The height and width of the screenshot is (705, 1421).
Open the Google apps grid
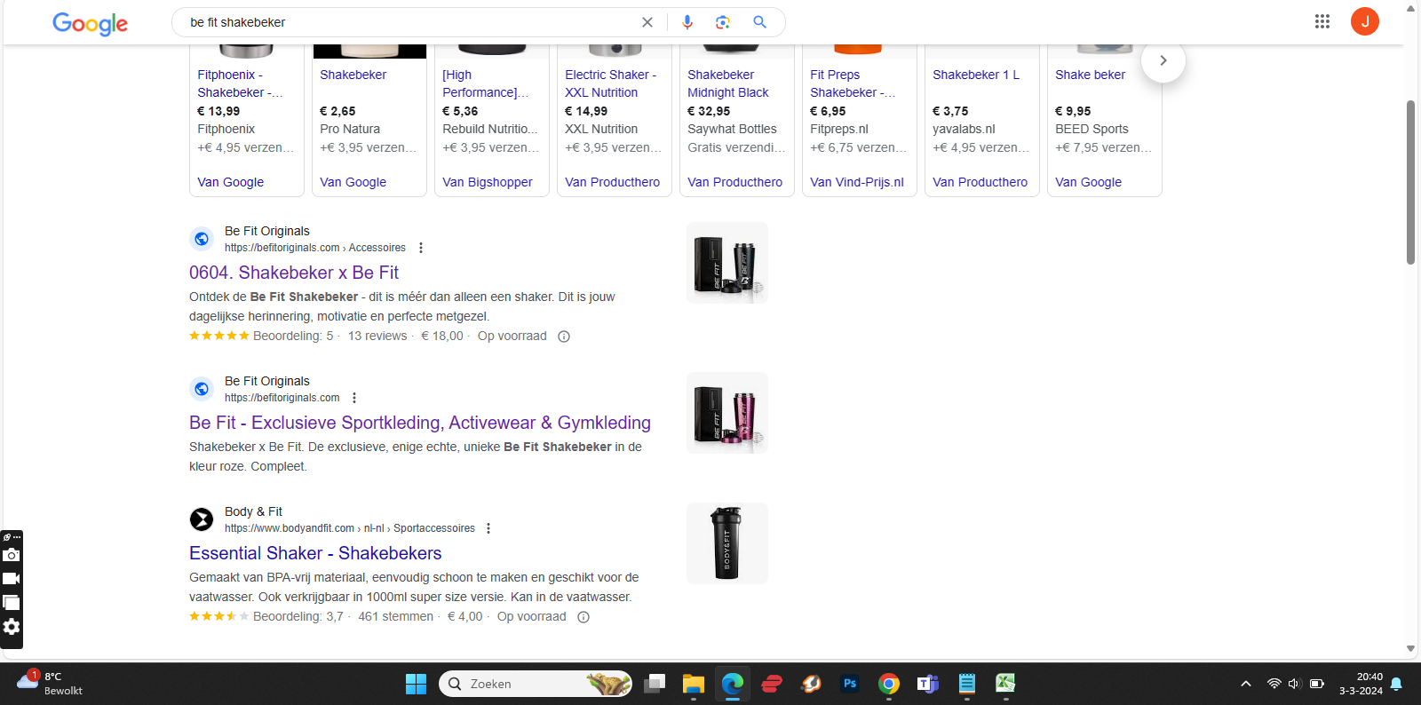tap(1322, 21)
